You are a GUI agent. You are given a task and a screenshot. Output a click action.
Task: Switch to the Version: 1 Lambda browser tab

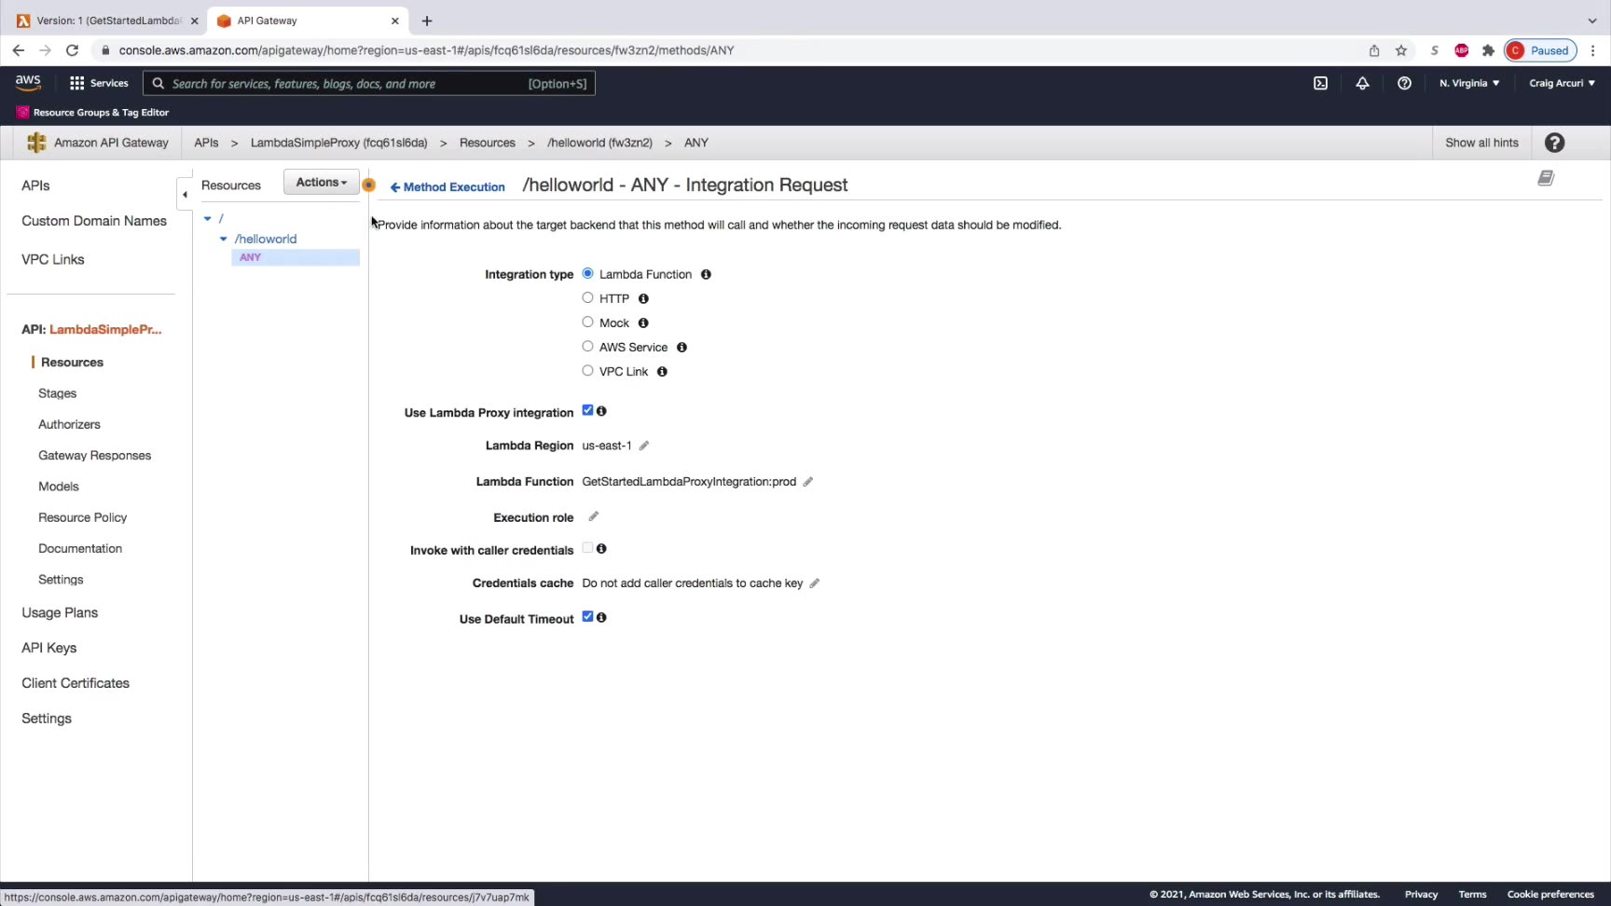[108, 21]
